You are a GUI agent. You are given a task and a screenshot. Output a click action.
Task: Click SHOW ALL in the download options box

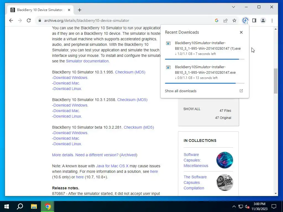(192, 109)
